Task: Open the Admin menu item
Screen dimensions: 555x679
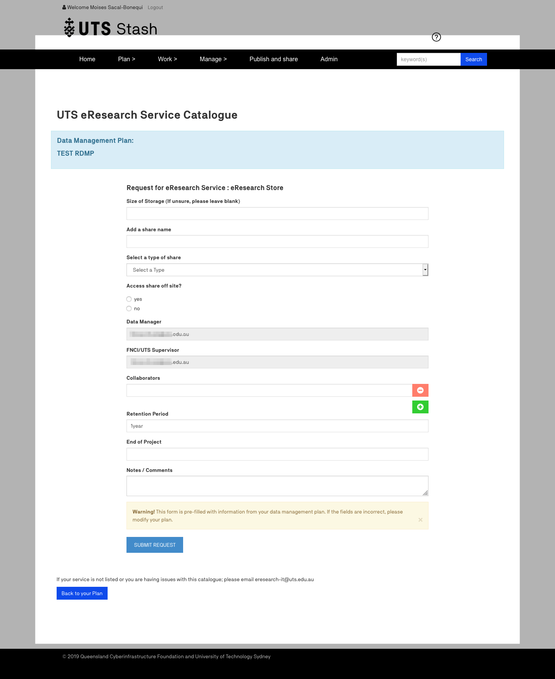Action: [329, 59]
